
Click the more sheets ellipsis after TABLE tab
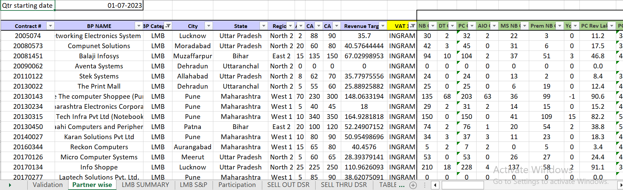point(401,185)
